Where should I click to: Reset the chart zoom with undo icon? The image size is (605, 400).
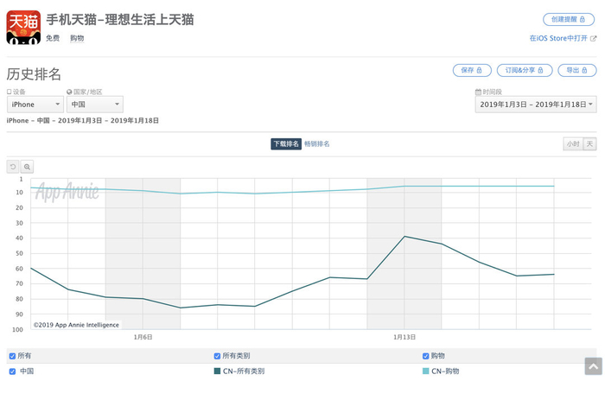13,167
